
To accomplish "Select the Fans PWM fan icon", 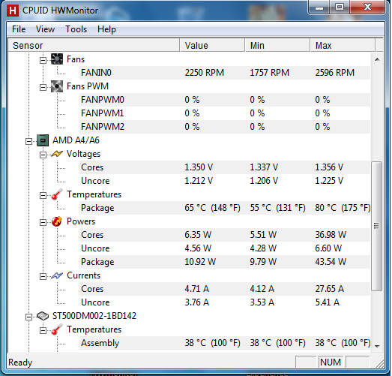I will pos(57,86).
